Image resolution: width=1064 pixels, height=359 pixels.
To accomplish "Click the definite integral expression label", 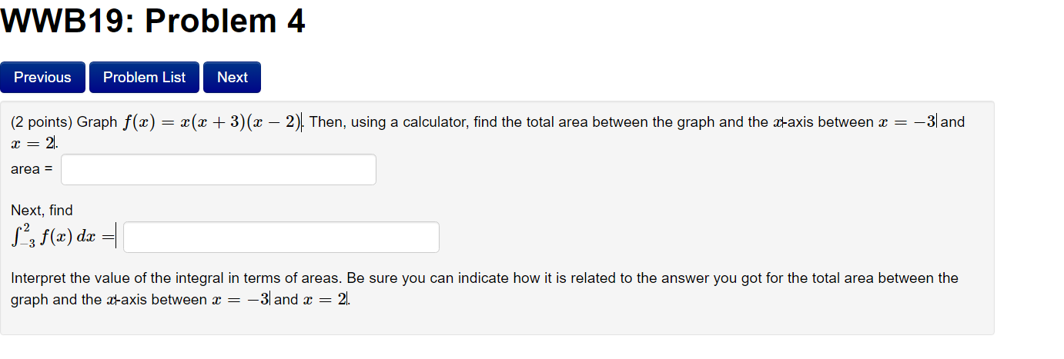I will (62, 237).
